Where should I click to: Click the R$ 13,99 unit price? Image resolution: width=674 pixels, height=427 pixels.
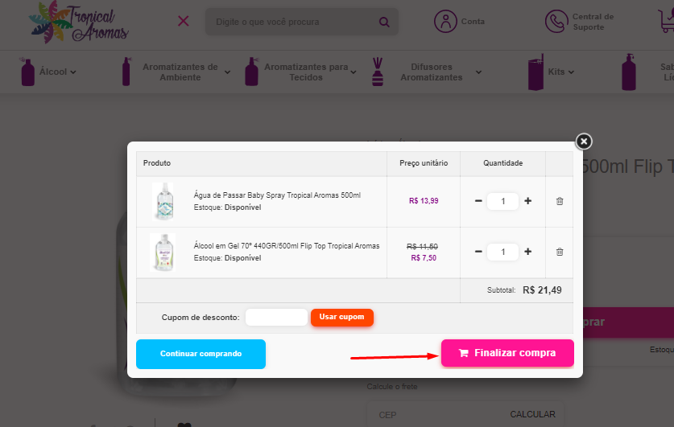pos(424,201)
